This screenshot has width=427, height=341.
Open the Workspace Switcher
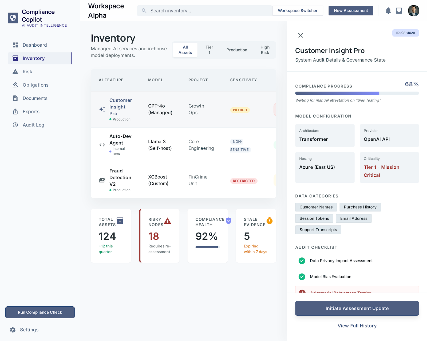298,11
